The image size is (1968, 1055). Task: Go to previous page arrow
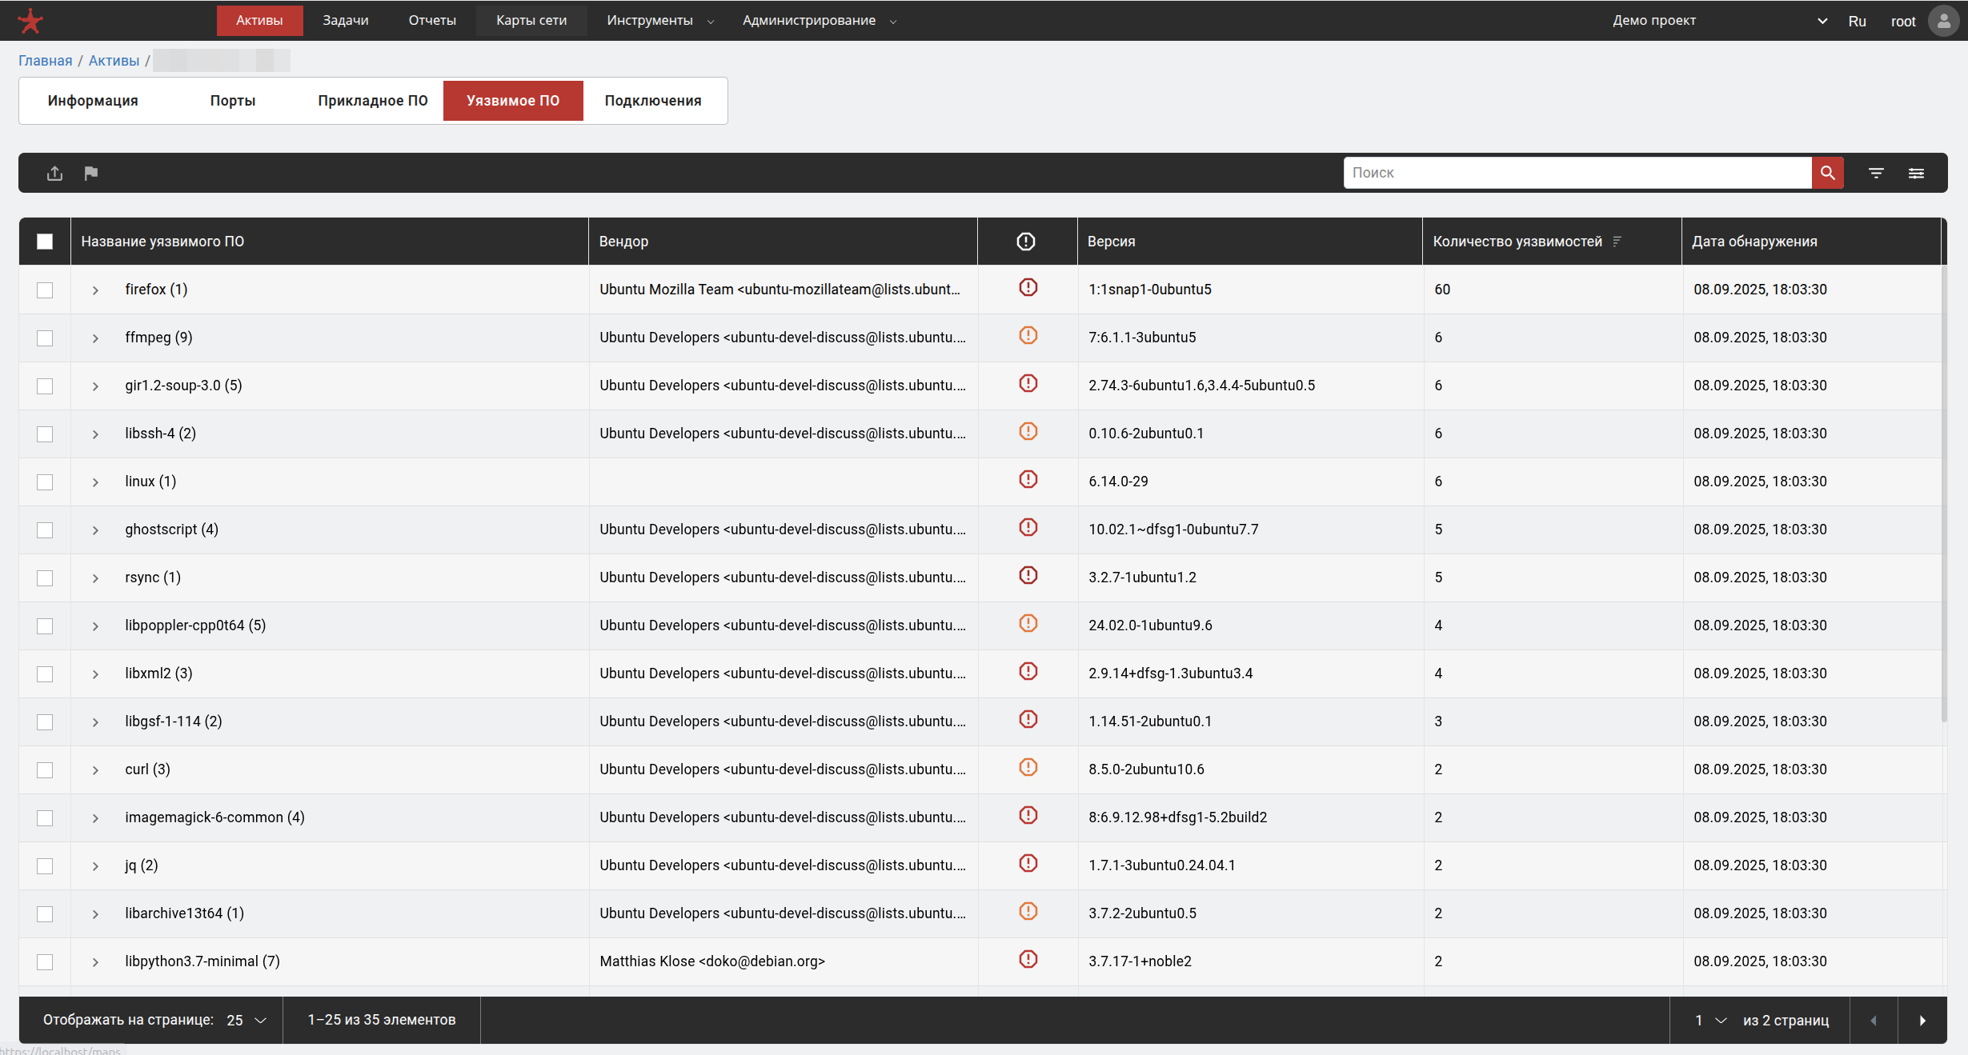[x=1874, y=1021]
